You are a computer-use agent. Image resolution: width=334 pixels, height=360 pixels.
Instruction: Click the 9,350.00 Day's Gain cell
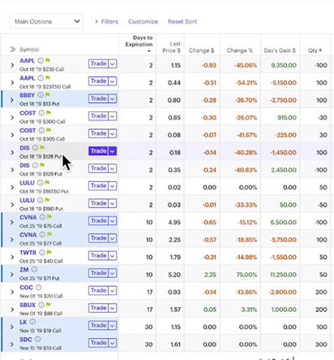click(284, 65)
